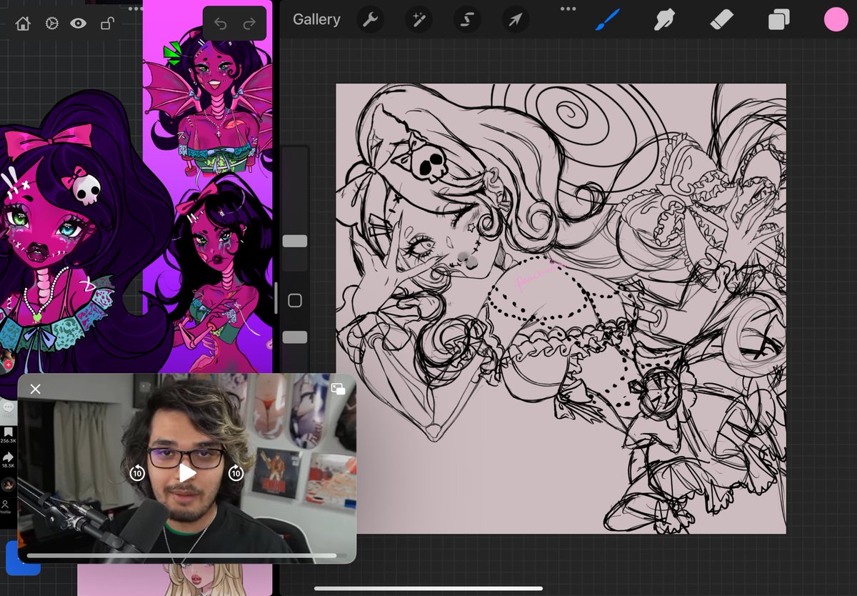Tap the square modify button in sidebar
Viewport: 857px width, 596px height.
[x=295, y=300]
